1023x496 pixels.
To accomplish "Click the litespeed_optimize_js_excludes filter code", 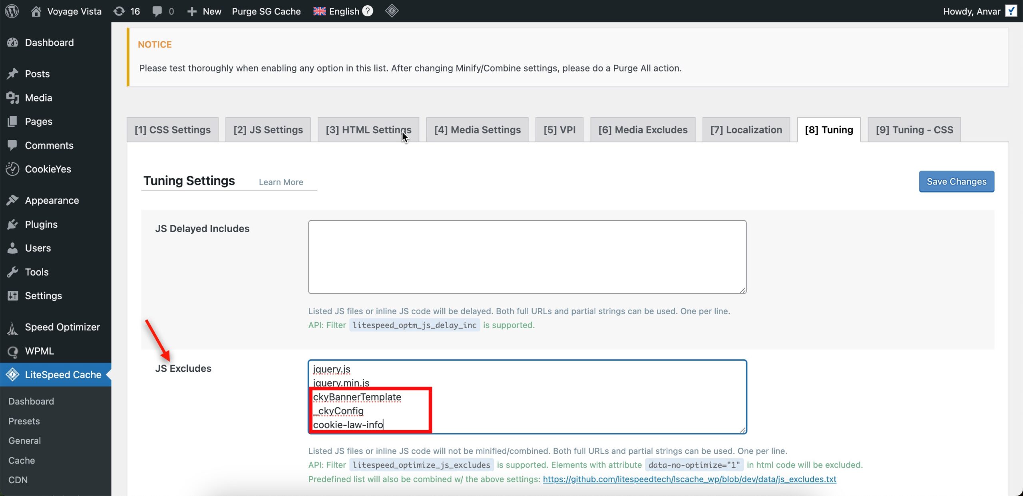I will (x=421, y=465).
